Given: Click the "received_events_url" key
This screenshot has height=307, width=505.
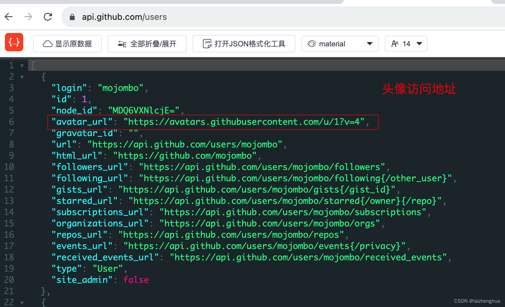Looking at the screenshot, I should coord(105,258).
